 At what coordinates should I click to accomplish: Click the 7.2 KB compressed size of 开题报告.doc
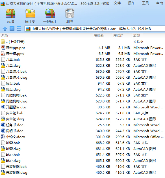[x=125, y=107]
